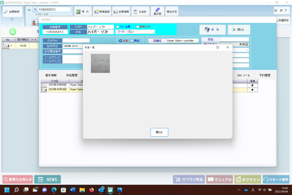Tick the 削除フラグ checkbox
Viewport: 292px width, 195px height.
[138, 27]
